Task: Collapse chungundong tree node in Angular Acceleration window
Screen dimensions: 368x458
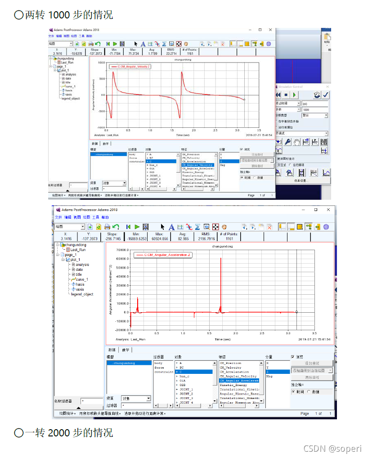Action: click(x=58, y=245)
